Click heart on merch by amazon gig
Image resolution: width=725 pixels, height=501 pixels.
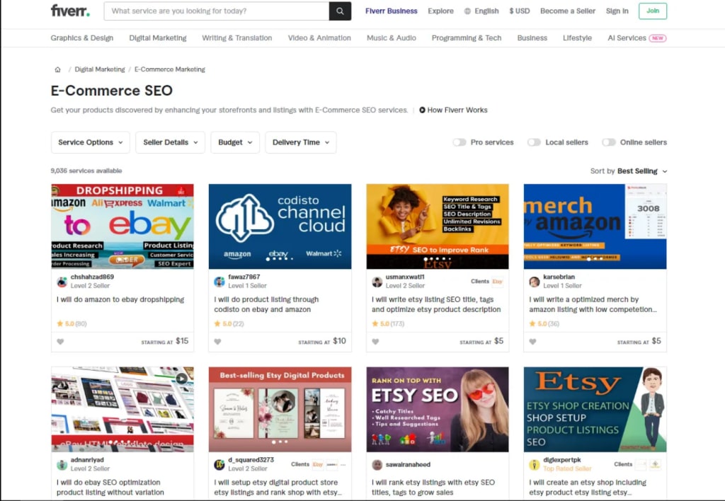[532, 342]
